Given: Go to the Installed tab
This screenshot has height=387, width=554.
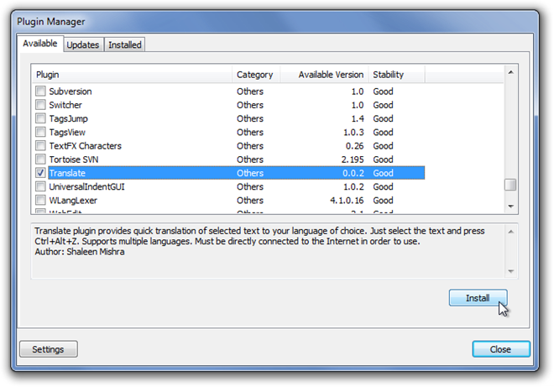Looking at the screenshot, I should [125, 44].
